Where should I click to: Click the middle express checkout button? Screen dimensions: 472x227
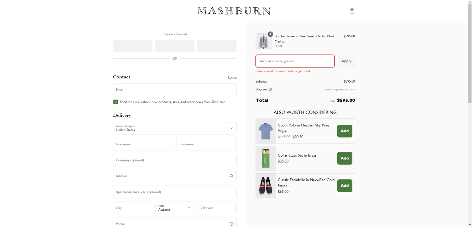click(x=175, y=46)
